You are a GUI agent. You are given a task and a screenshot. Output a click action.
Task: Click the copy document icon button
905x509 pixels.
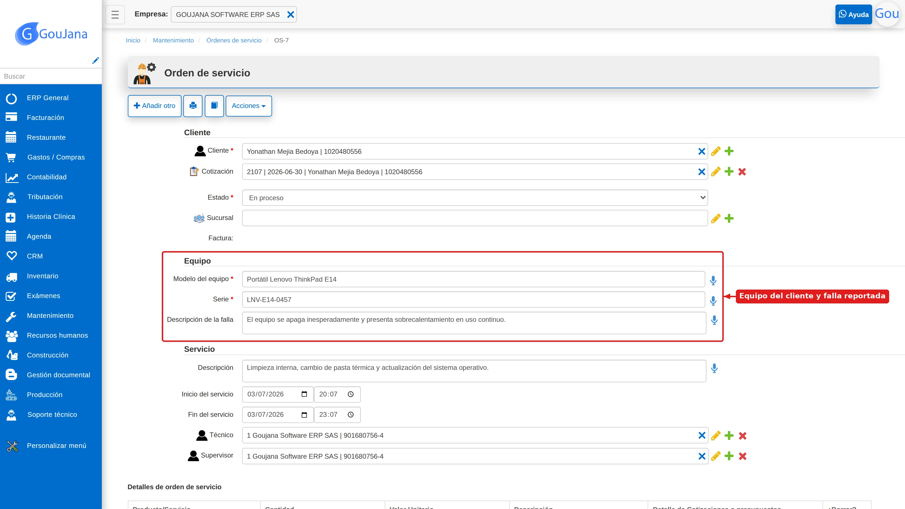point(214,106)
